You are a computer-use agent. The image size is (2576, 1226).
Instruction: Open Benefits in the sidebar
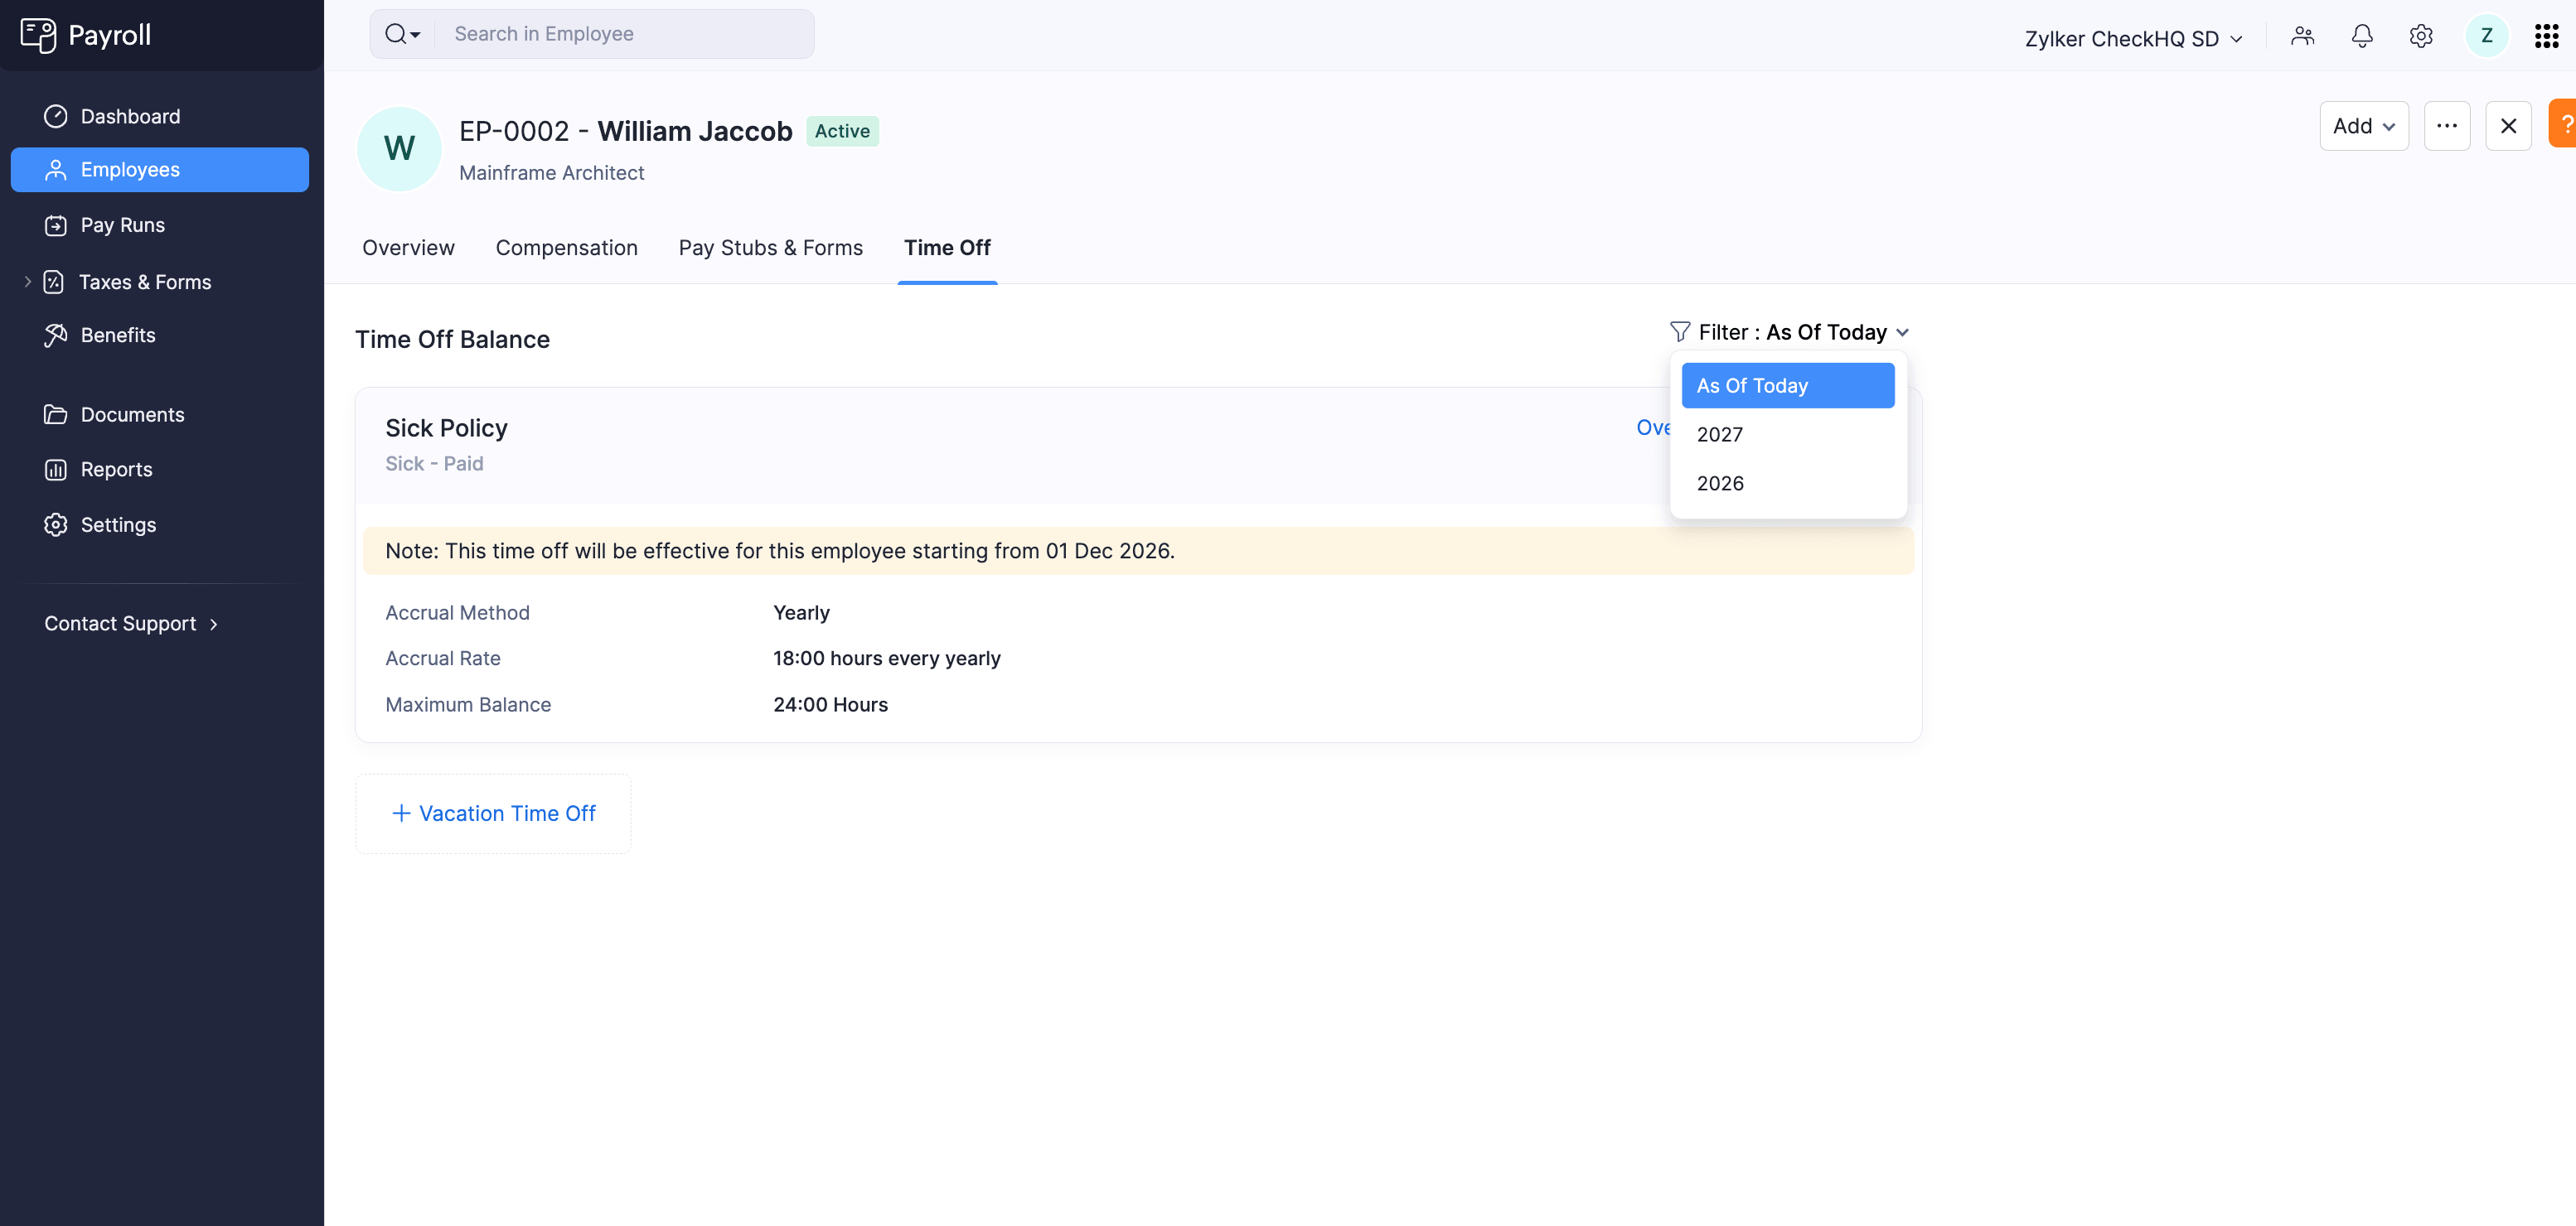click(x=160, y=335)
